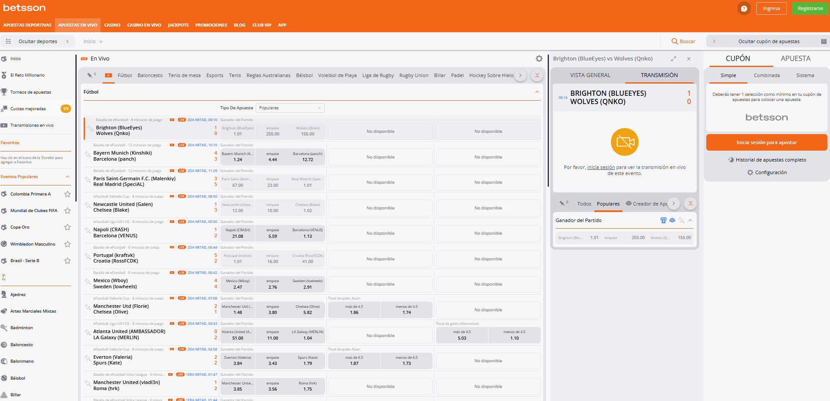The height and width of the screenshot is (401, 830).
Task: Pin the Brighton (BlueEyes) vs Wolves match
Action: [90, 128]
